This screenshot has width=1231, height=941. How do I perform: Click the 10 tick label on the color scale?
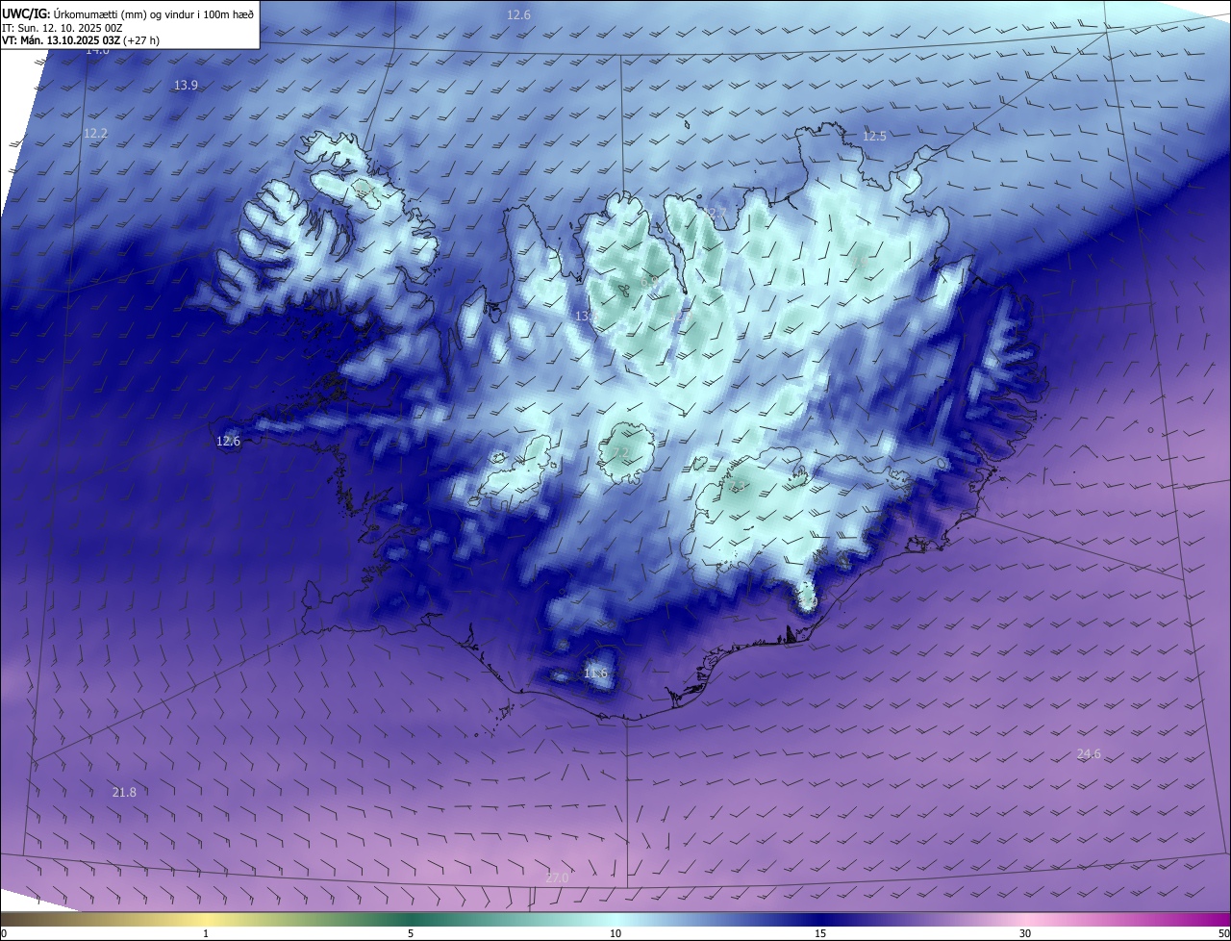tap(615, 934)
